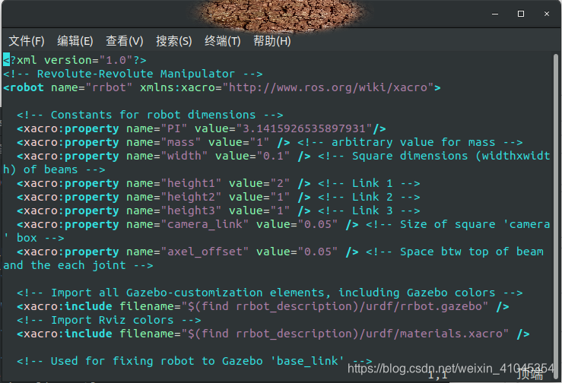The image size is (562, 383).
Task: Click the "width" property name
Action: click(x=184, y=156)
